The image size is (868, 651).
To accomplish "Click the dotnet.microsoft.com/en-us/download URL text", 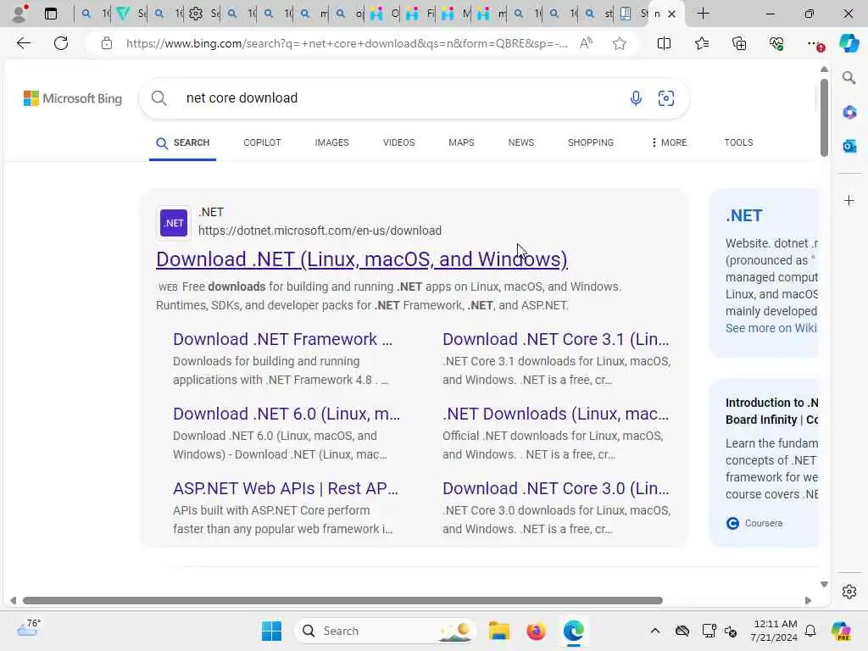I will click(x=320, y=231).
